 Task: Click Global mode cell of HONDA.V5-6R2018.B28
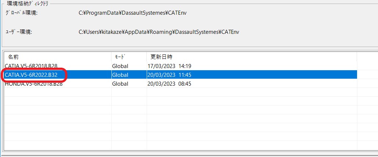click(120, 84)
